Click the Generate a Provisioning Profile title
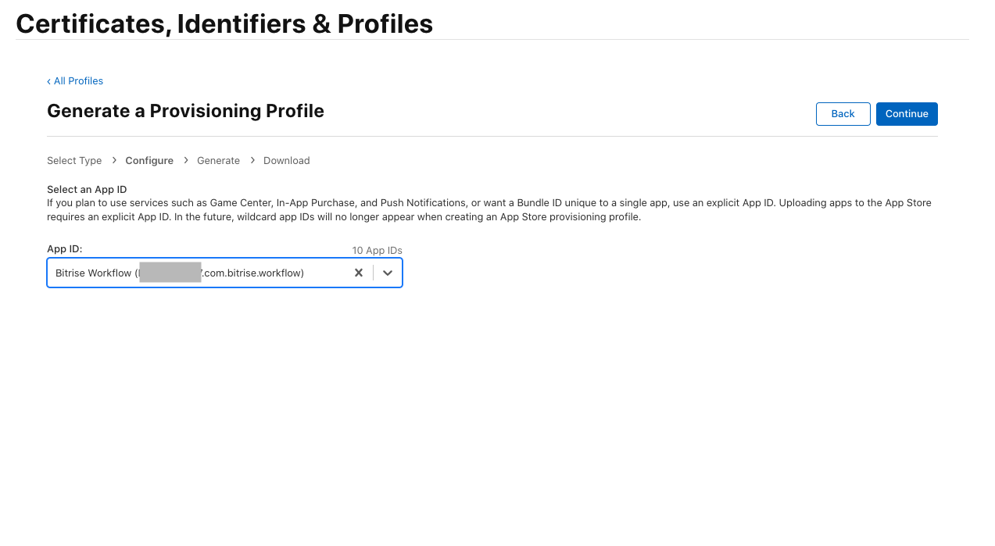 click(185, 111)
